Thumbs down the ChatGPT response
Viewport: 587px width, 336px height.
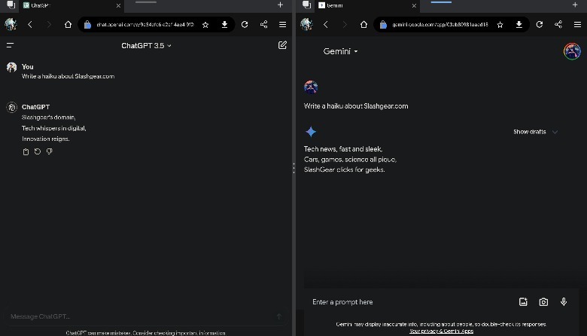tap(50, 152)
